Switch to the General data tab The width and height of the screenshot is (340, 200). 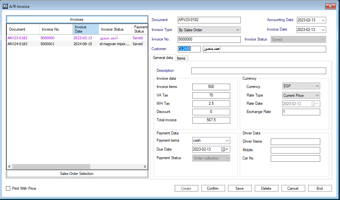163,58
